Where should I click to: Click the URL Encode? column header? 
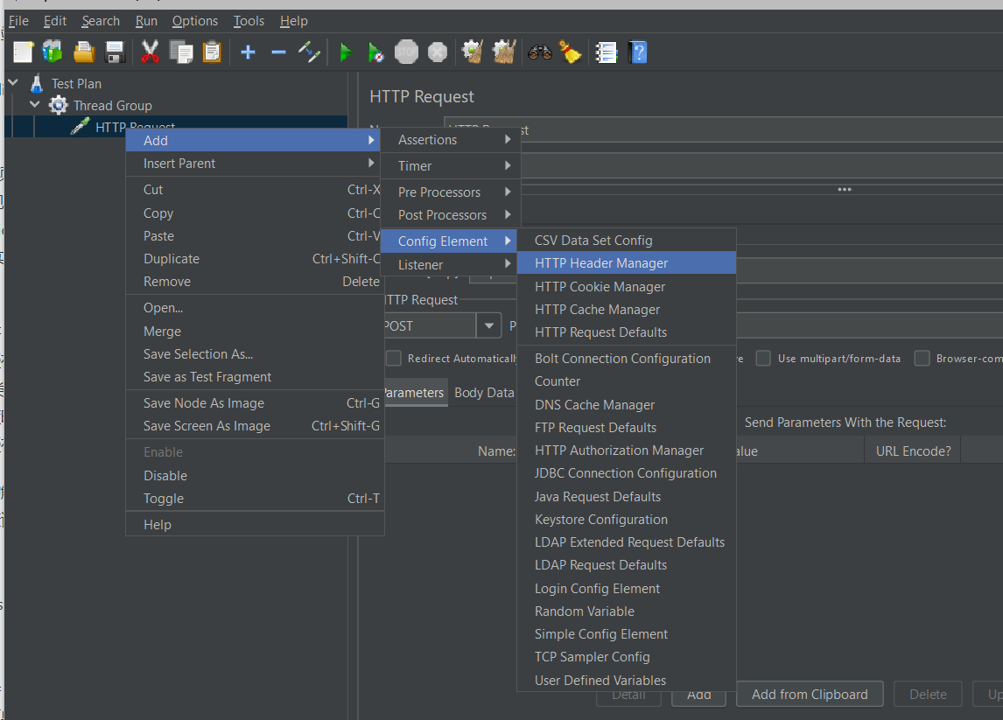[x=913, y=451]
